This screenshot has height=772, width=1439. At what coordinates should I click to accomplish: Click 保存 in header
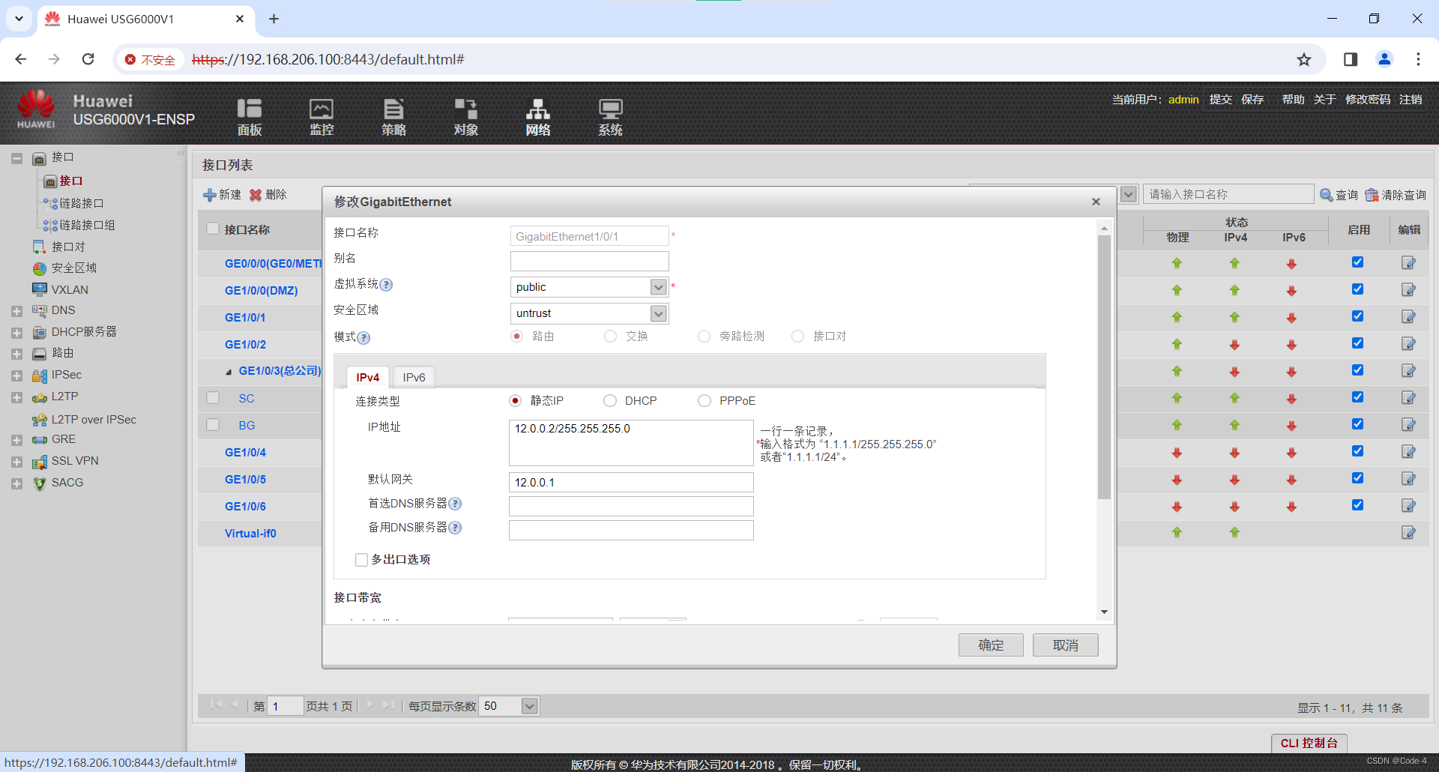pyautogui.click(x=1252, y=99)
